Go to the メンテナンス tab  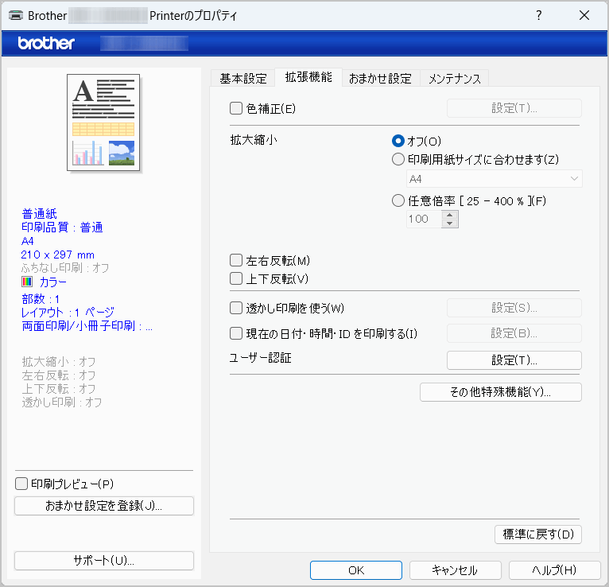tap(455, 78)
